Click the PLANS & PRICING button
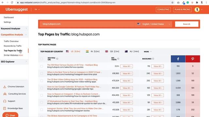Screen dimensions: 209x117 point(182,9)
